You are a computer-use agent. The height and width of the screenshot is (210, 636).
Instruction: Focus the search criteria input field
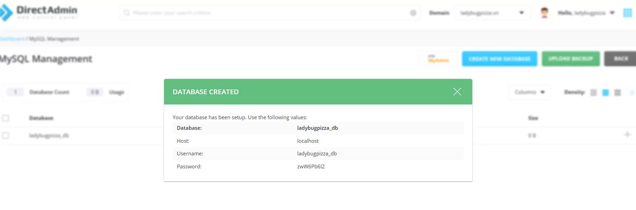click(x=270, y=13)
